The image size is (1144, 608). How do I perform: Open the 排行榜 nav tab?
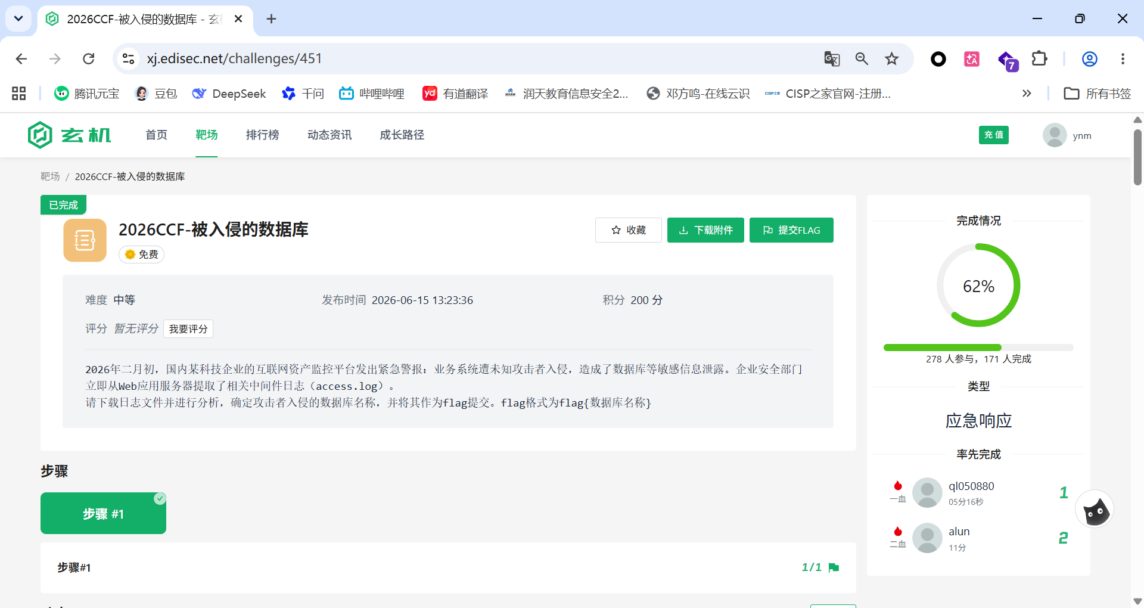pos(263,135)
